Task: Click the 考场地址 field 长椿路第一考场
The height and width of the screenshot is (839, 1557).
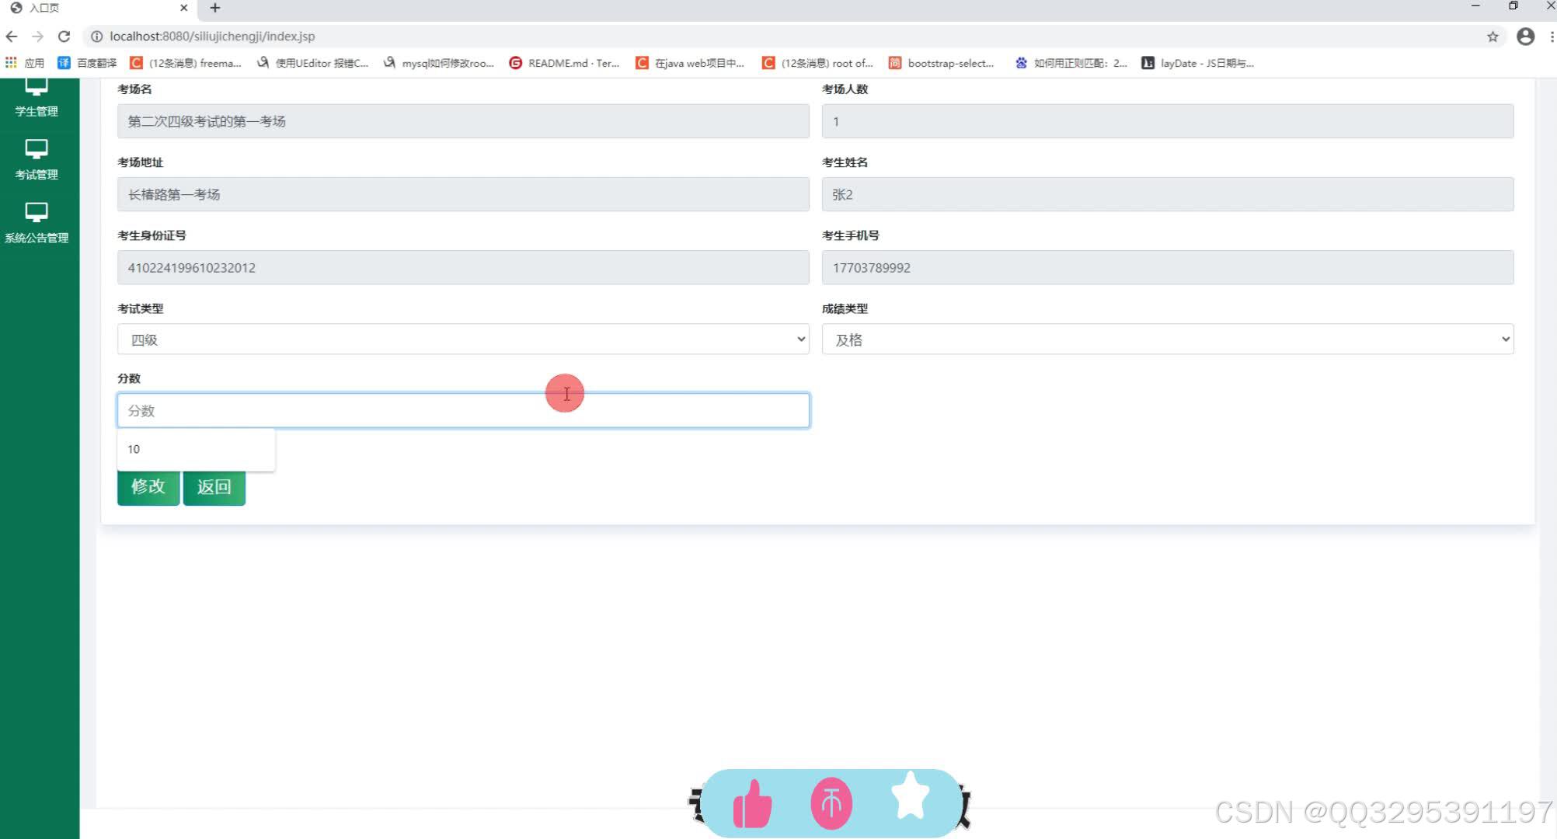Action: tap(463, 194)
